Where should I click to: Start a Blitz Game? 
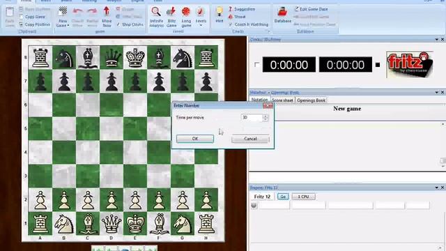pyautogui.click(x=171, y=17)
